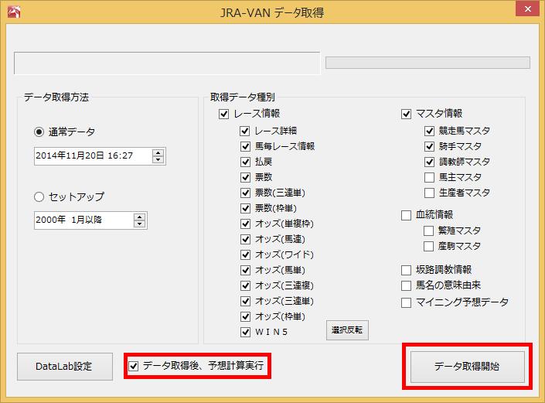The image size is (545, 403).
Task: Enable the 馬主マスタ checkbox
Action: coord(429,177)
